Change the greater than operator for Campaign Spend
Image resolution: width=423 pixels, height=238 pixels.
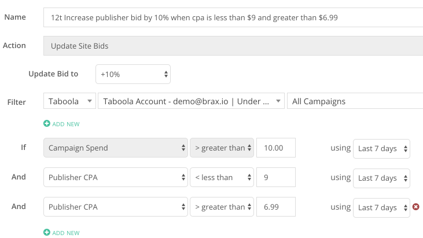pyautogui.click(x=222, y=148)
